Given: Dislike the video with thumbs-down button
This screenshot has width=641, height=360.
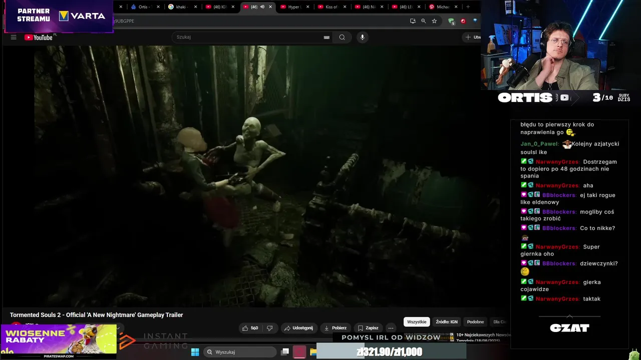Looking at the screenshot, I should [269, 328].
